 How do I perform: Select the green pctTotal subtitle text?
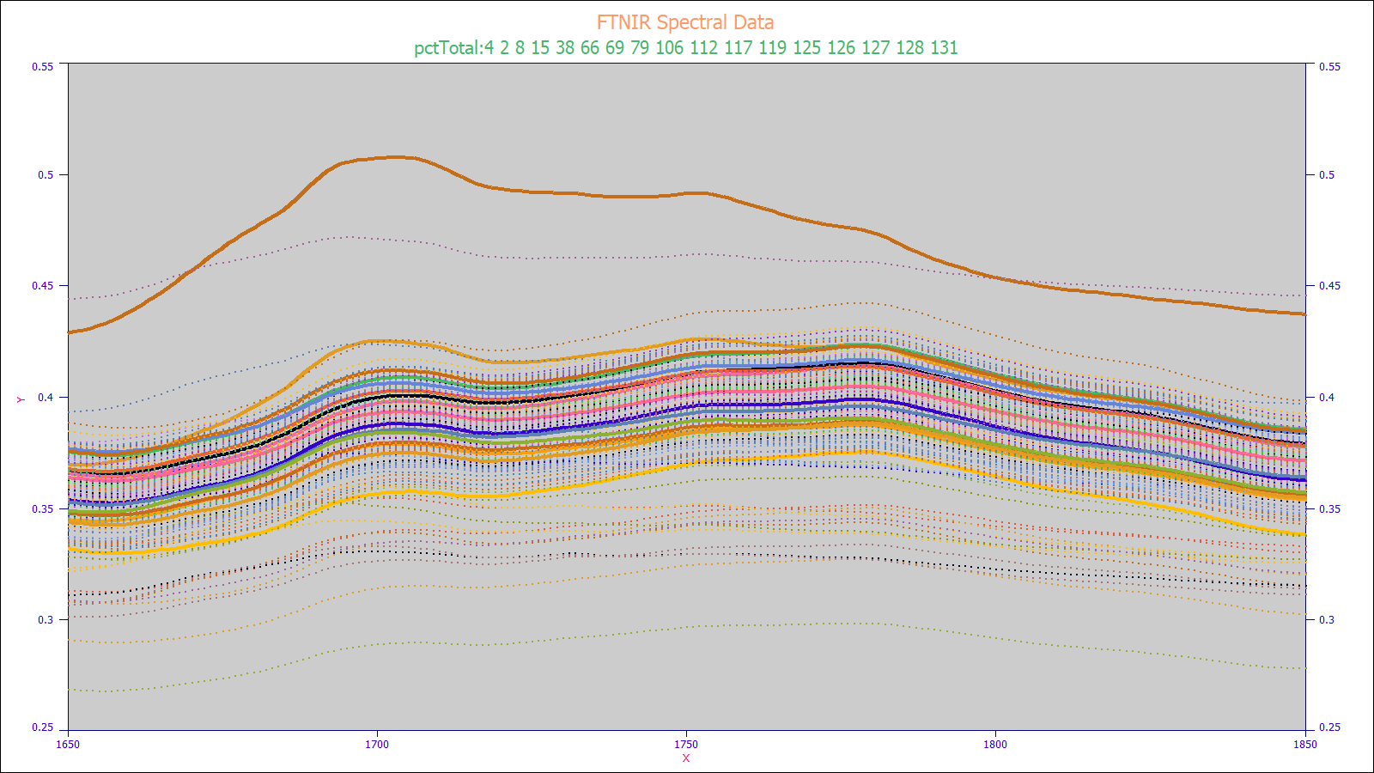click(x=685, y=48)
